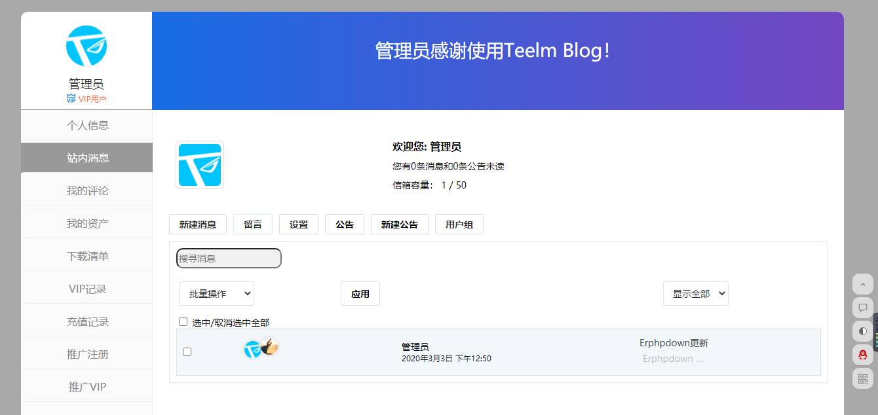Click the 公告 button
Image resolution: width=878 pixels, height=415 pixels.
click(x=345, y=225)
